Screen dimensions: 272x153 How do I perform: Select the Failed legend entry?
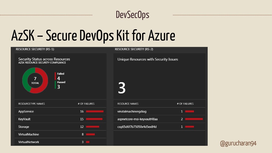click(x=59, y=76)
